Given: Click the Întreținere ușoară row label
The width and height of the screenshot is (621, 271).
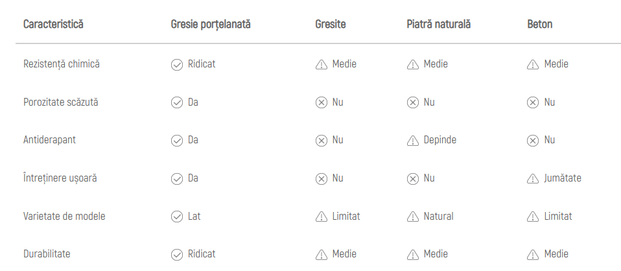Looking at the screenshot, I should click(x=59, y=178).
